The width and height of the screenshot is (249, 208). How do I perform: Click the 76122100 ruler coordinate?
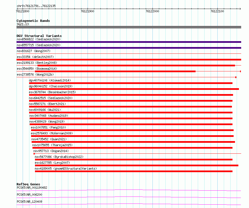(x=217, y=11)
